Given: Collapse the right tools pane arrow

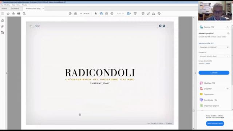Looking at the screenshot, I should 195,73.
